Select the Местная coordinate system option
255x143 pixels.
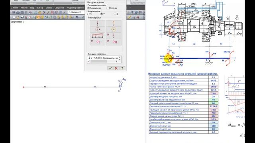click(x=112, y=8)
